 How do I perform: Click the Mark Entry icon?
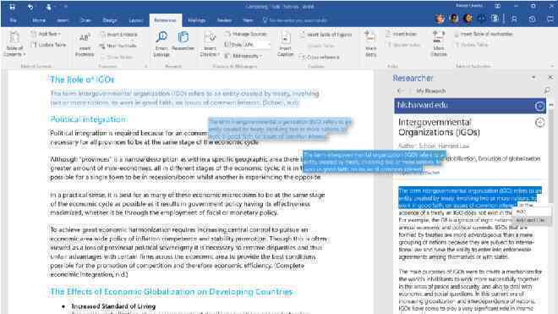point(370,44)
